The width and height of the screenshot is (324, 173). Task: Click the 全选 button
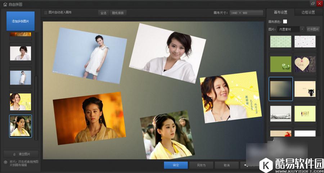(x=103, y=13)
